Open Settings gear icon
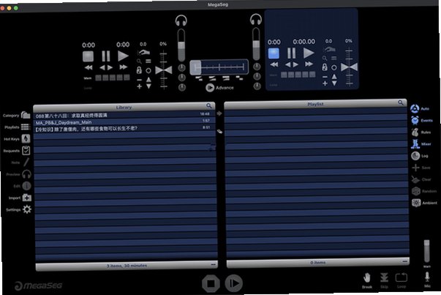The image size is (441, 295). pos(27,209)
